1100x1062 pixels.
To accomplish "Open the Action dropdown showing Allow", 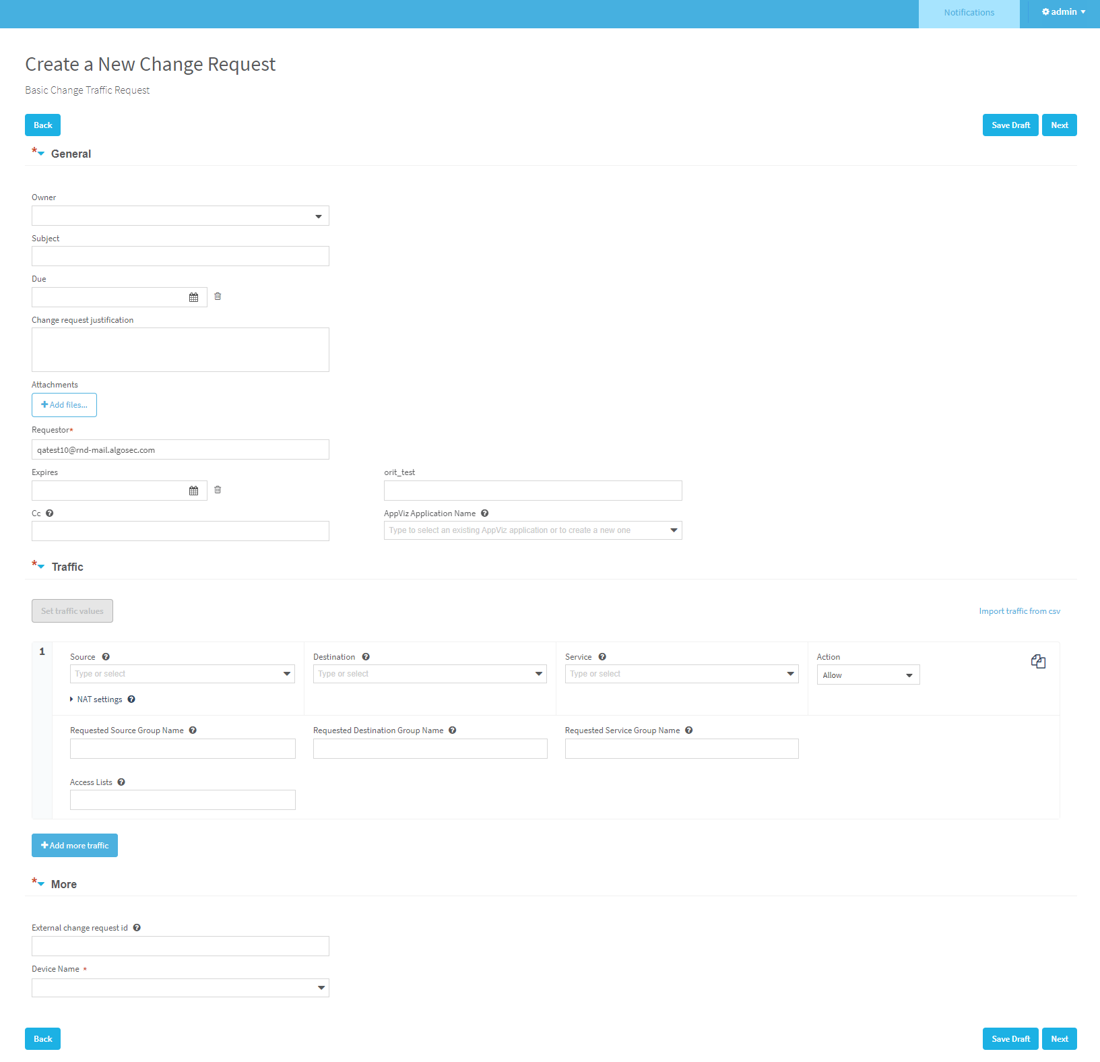I will point(868,675).
